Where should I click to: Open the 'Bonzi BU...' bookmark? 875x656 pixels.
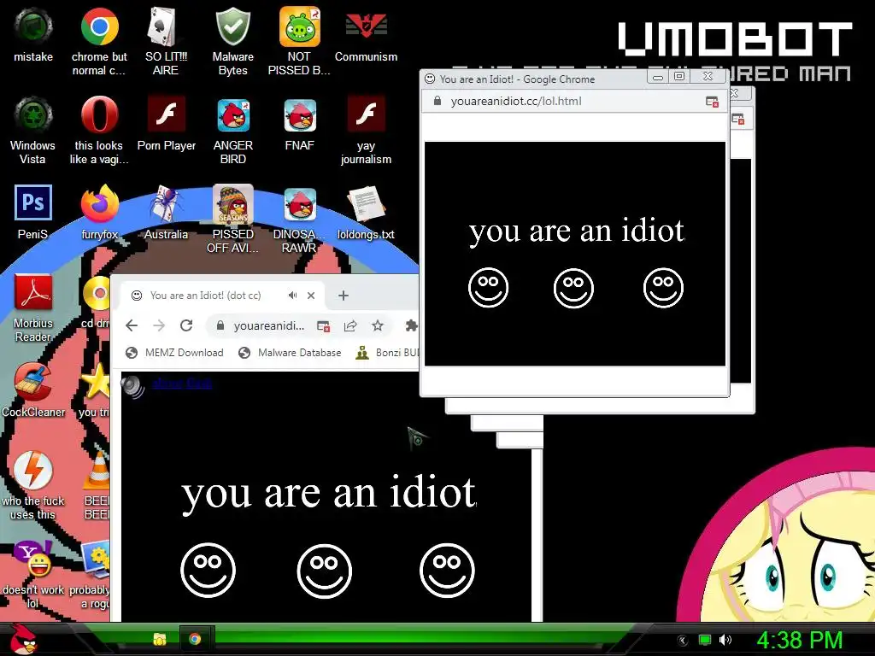coord(387,353)
